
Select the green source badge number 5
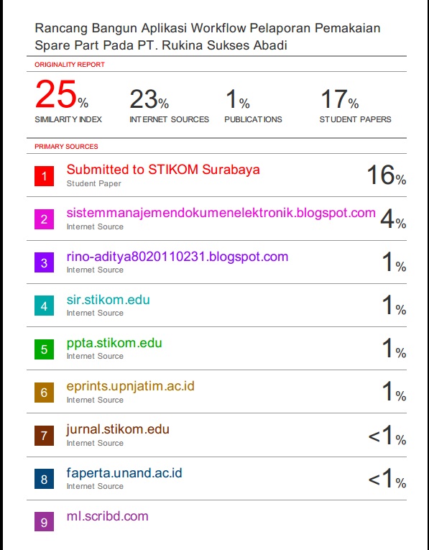point(44,349)
